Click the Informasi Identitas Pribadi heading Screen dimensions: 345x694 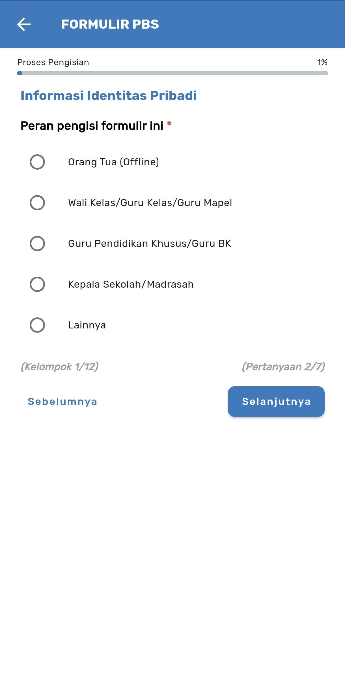(x=109, y=96)
